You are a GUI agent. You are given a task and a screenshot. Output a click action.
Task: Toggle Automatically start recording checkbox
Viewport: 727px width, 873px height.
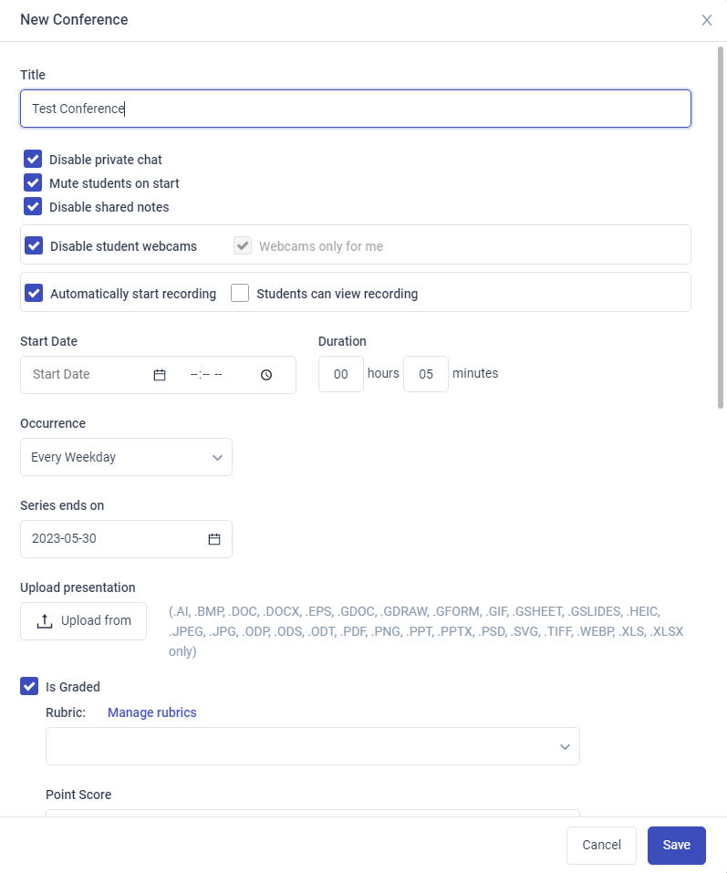(34, 293)
